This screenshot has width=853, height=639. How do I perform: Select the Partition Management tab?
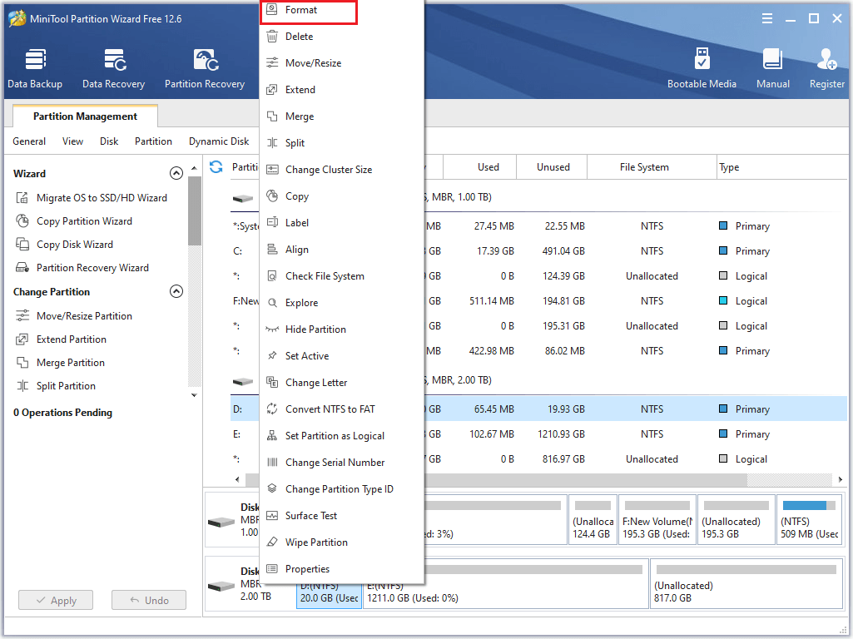(x=84, y=116)
